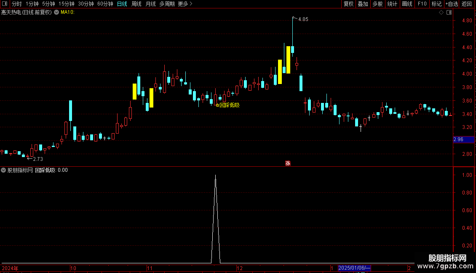Viewport: 476px width, 273px height.
Task: Activate the 画线 drawing tools
Action: (407, 4)
